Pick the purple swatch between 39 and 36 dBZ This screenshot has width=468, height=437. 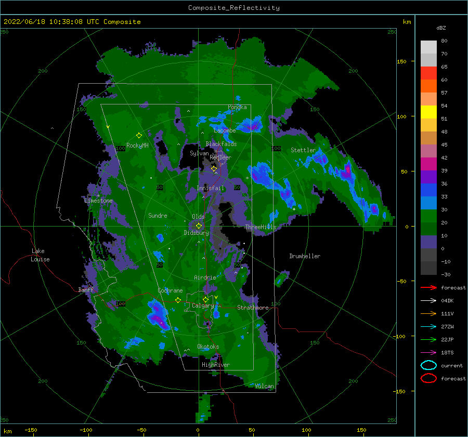pos(428,177)
